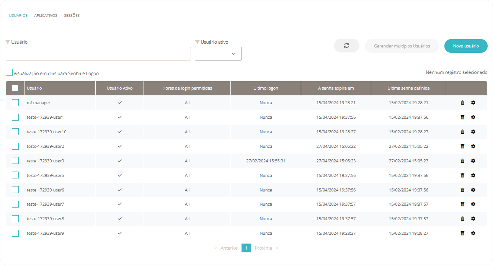
Task: Click Nenhum registro selecionado status text
Action: point(457,72)
